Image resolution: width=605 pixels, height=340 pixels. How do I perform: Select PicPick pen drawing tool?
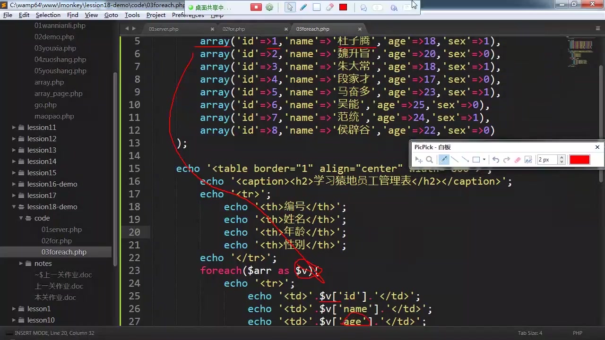(x=443, y=160)
